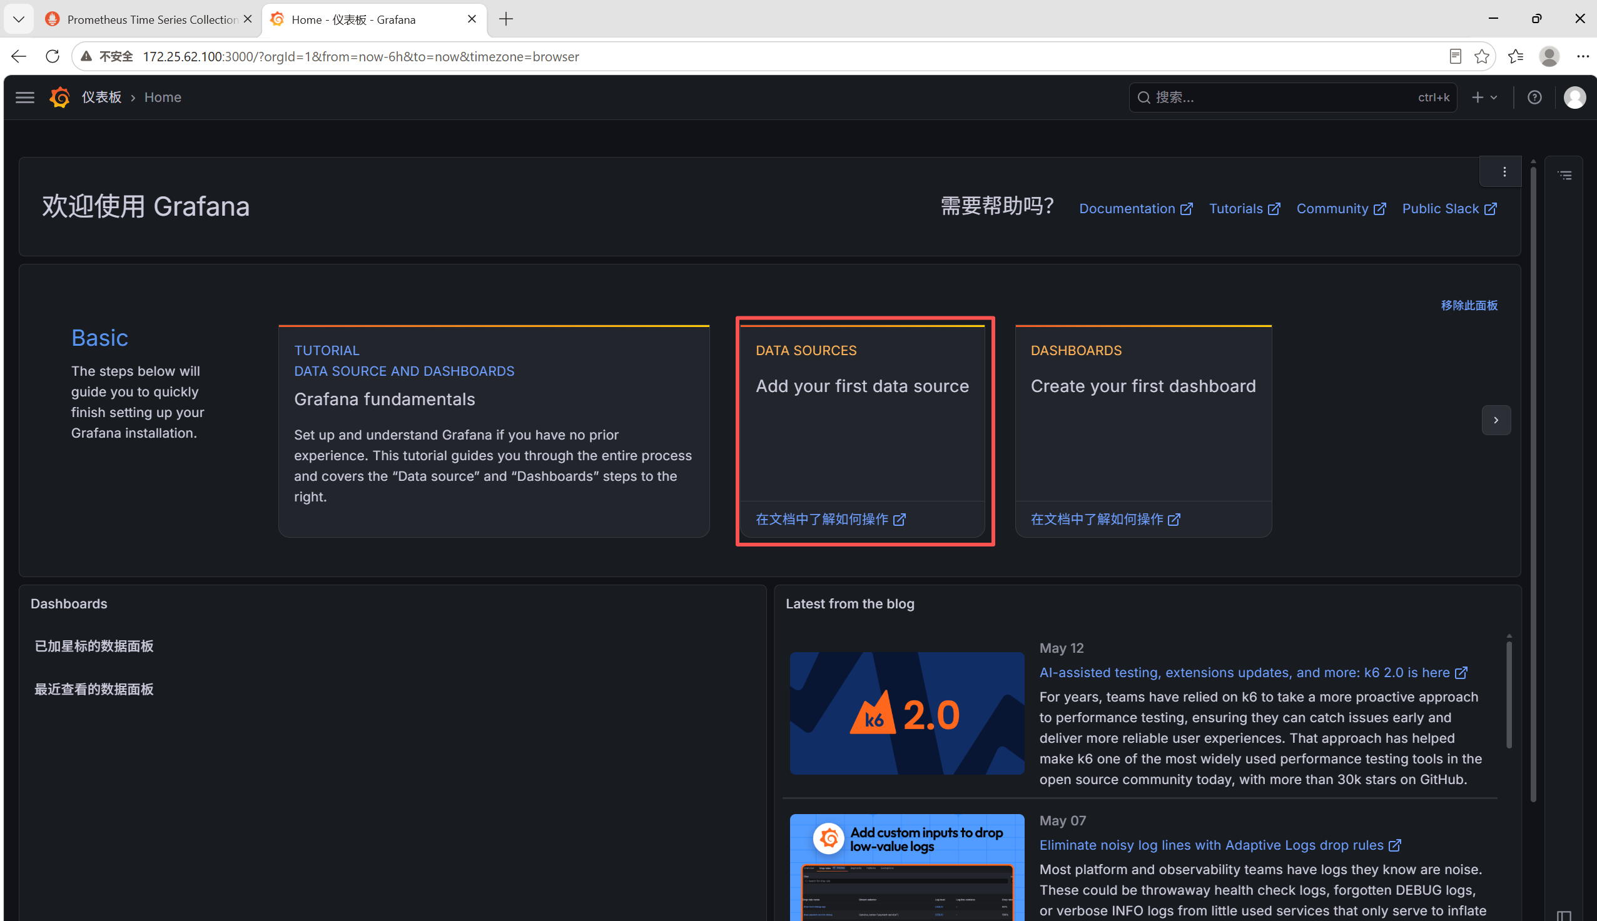The width and height of the screenshot is (1597, 921).
Task: Open the Adaptive Logs drop rules post
Action: tap(1220, 845)
